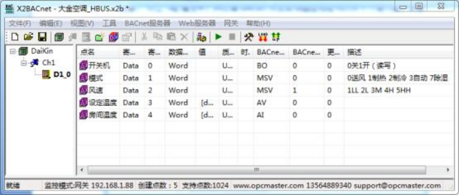Click 创建点数：5 in status bar

(157, 186)
